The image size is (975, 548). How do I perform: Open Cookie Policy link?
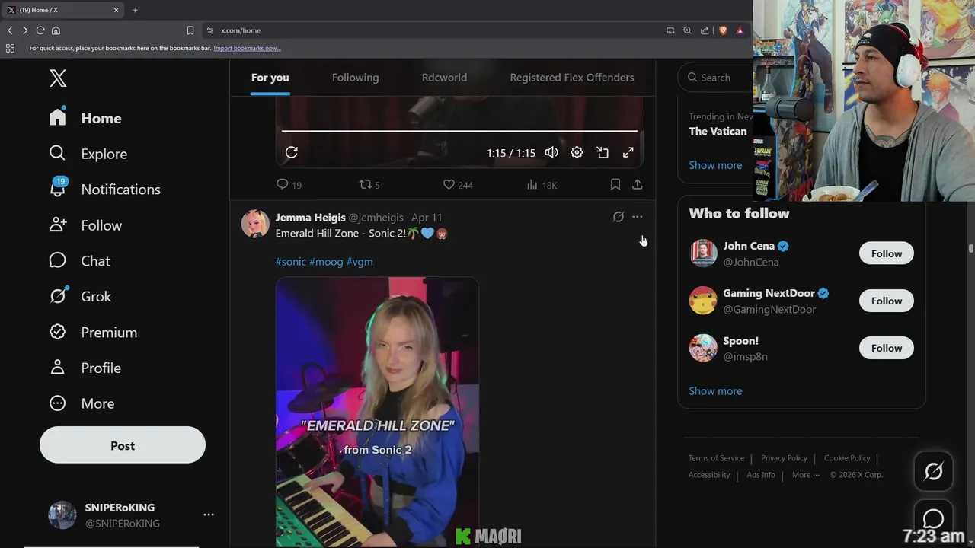pyautogui.click(x=847, y=458)
